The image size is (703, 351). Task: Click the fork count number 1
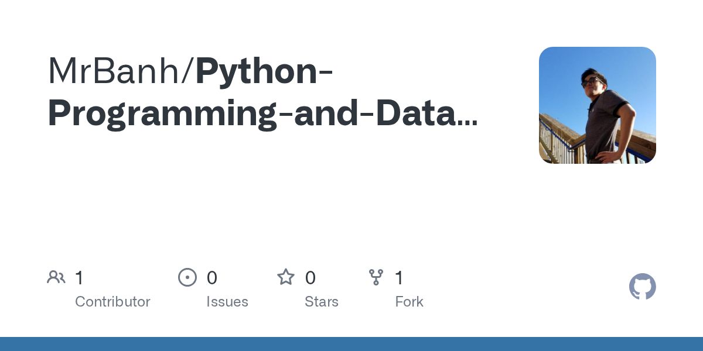click(x=399, y=278)
